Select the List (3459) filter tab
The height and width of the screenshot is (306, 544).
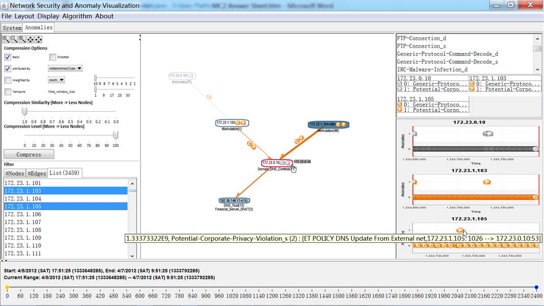click(x=65, y=173)
